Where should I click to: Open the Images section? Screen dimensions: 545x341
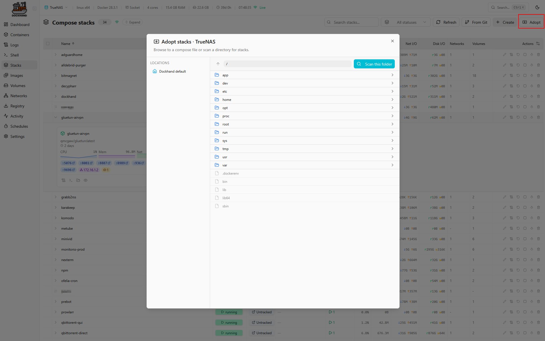(x=19, y=75)
